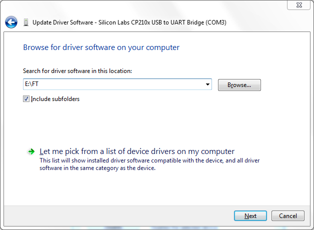Viewport: 314px width, 230px height.
Task: Toggle the Include subfolders checkbox
Action: [26, 98]
